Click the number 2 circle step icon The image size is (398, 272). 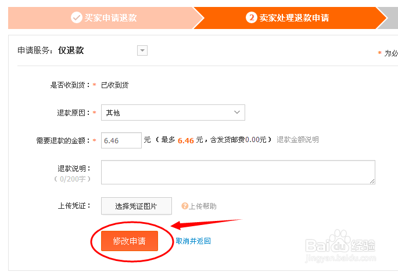click(252, 17)
